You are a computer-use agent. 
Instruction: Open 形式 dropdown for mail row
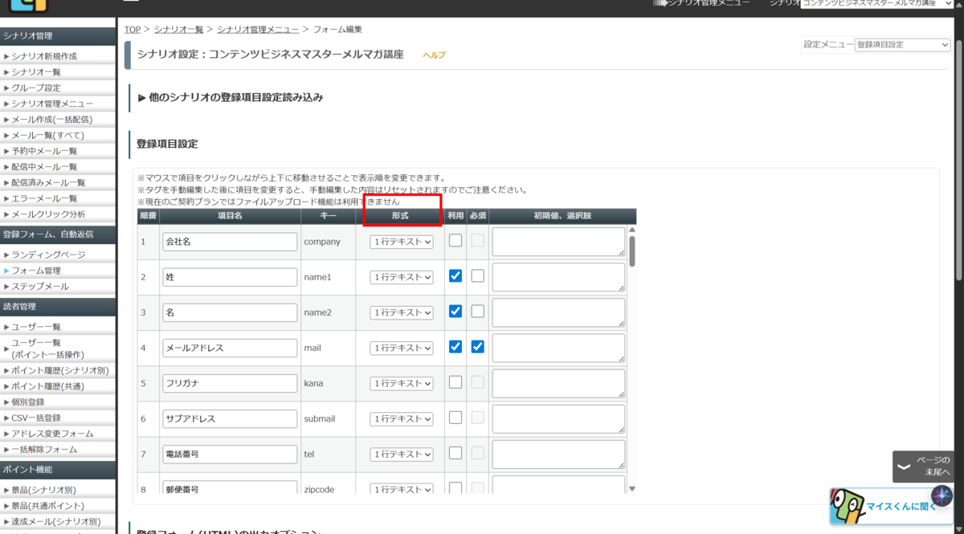click(402, 348)
